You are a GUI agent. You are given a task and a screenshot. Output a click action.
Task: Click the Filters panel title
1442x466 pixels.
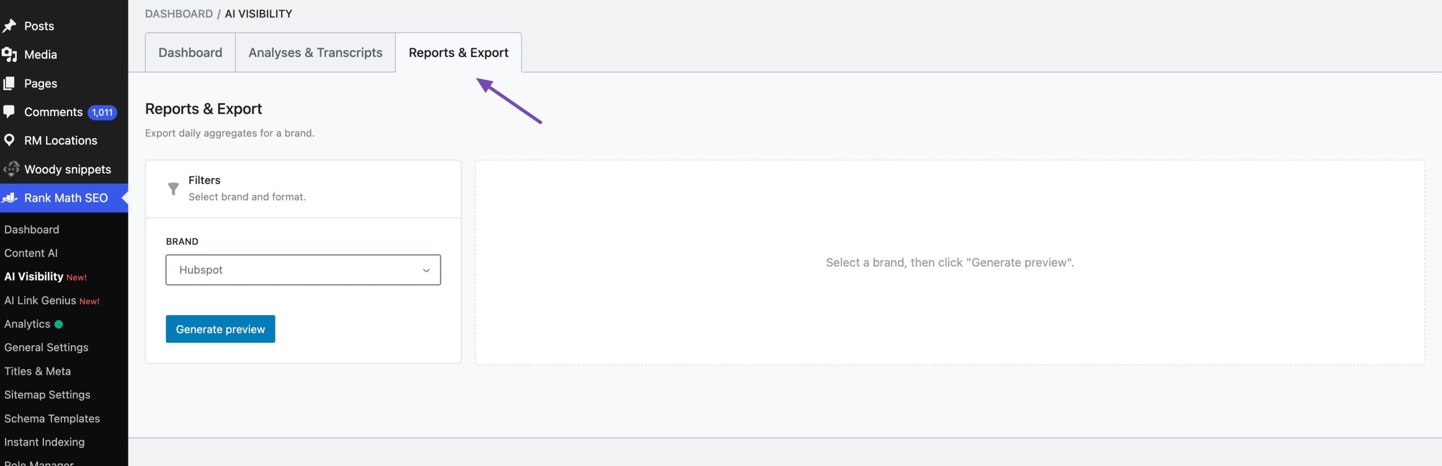click(204, 180)
